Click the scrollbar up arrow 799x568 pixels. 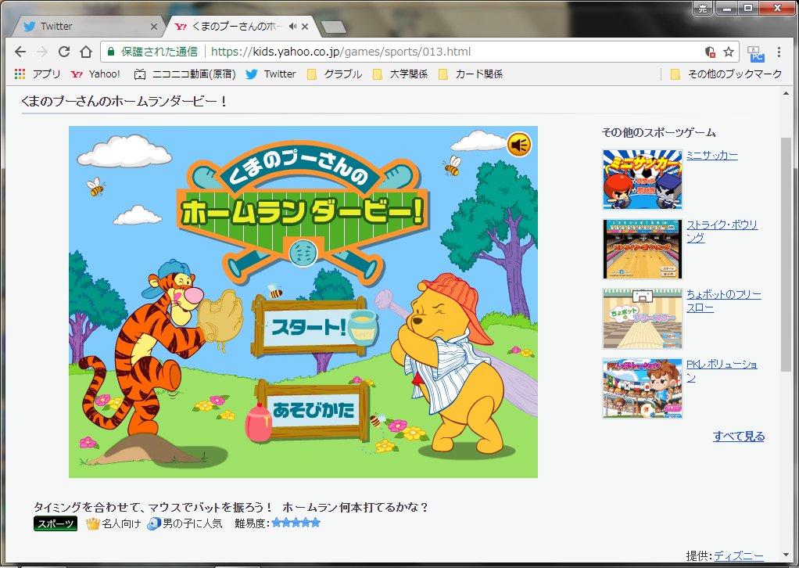point(786,93)
